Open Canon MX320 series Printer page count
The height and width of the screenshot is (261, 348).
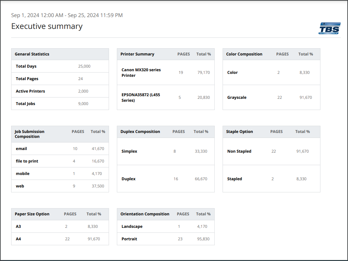(181, 73)
